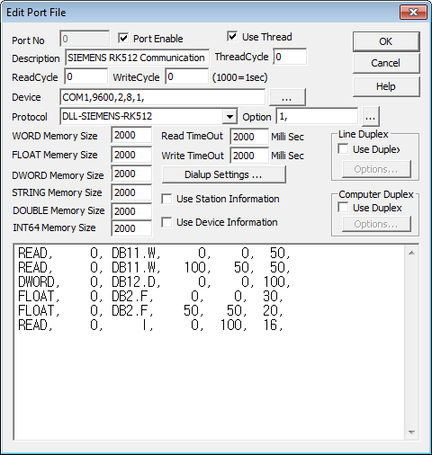
Task: Click the ReadCycle input field
Action: point(85,76)
